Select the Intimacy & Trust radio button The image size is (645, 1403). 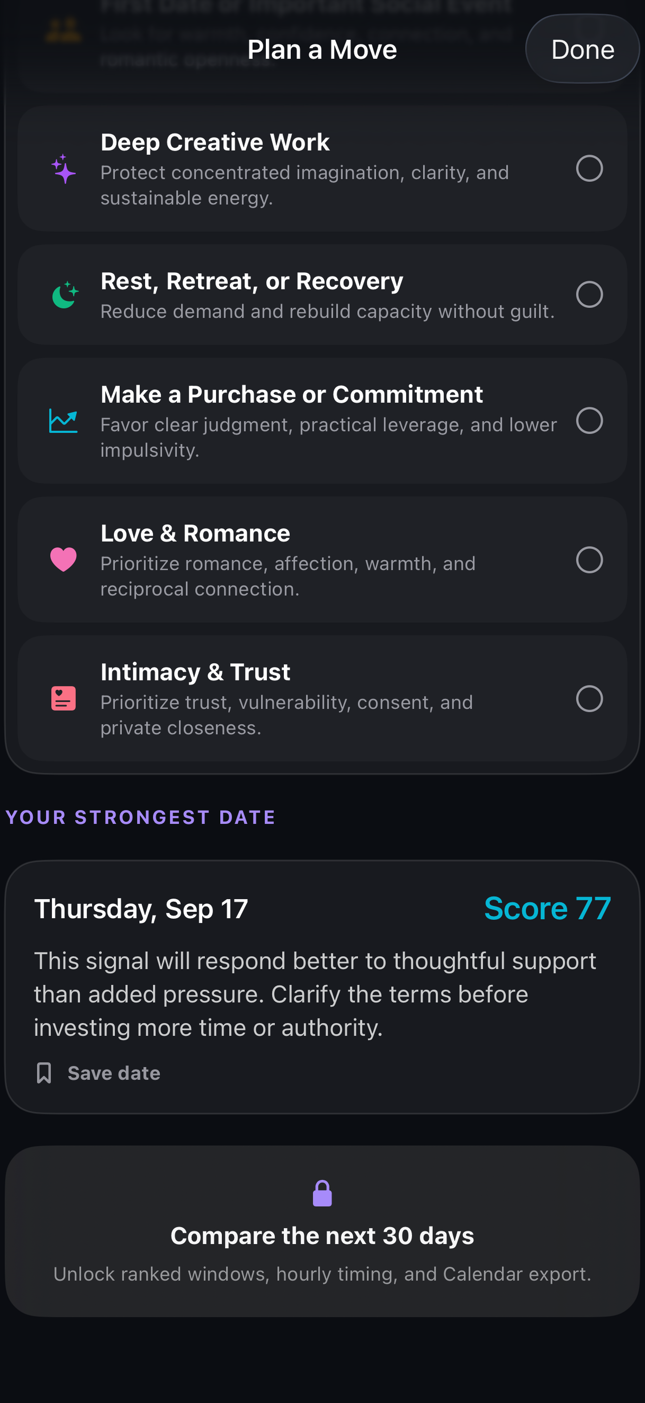click(x=589, y=698)
